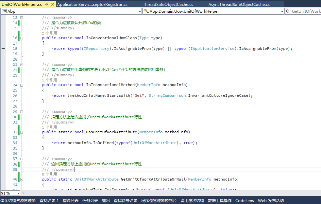Open the Abp.Domain.Uow.UnitOfWorkHelper type dropdown

point(282,11)
